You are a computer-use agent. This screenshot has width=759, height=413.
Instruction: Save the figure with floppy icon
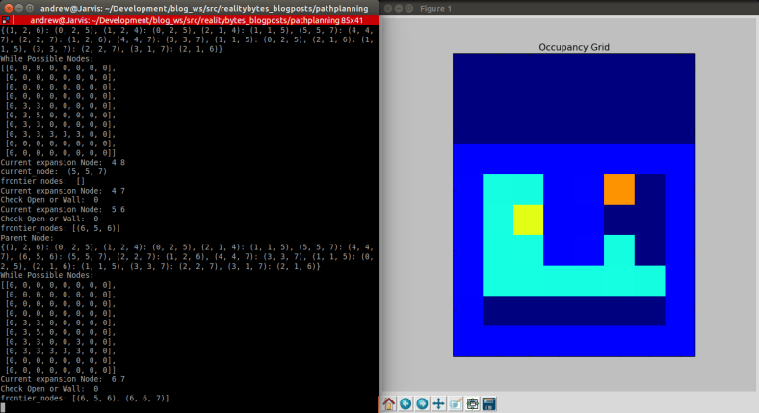(x=489, y=403)
